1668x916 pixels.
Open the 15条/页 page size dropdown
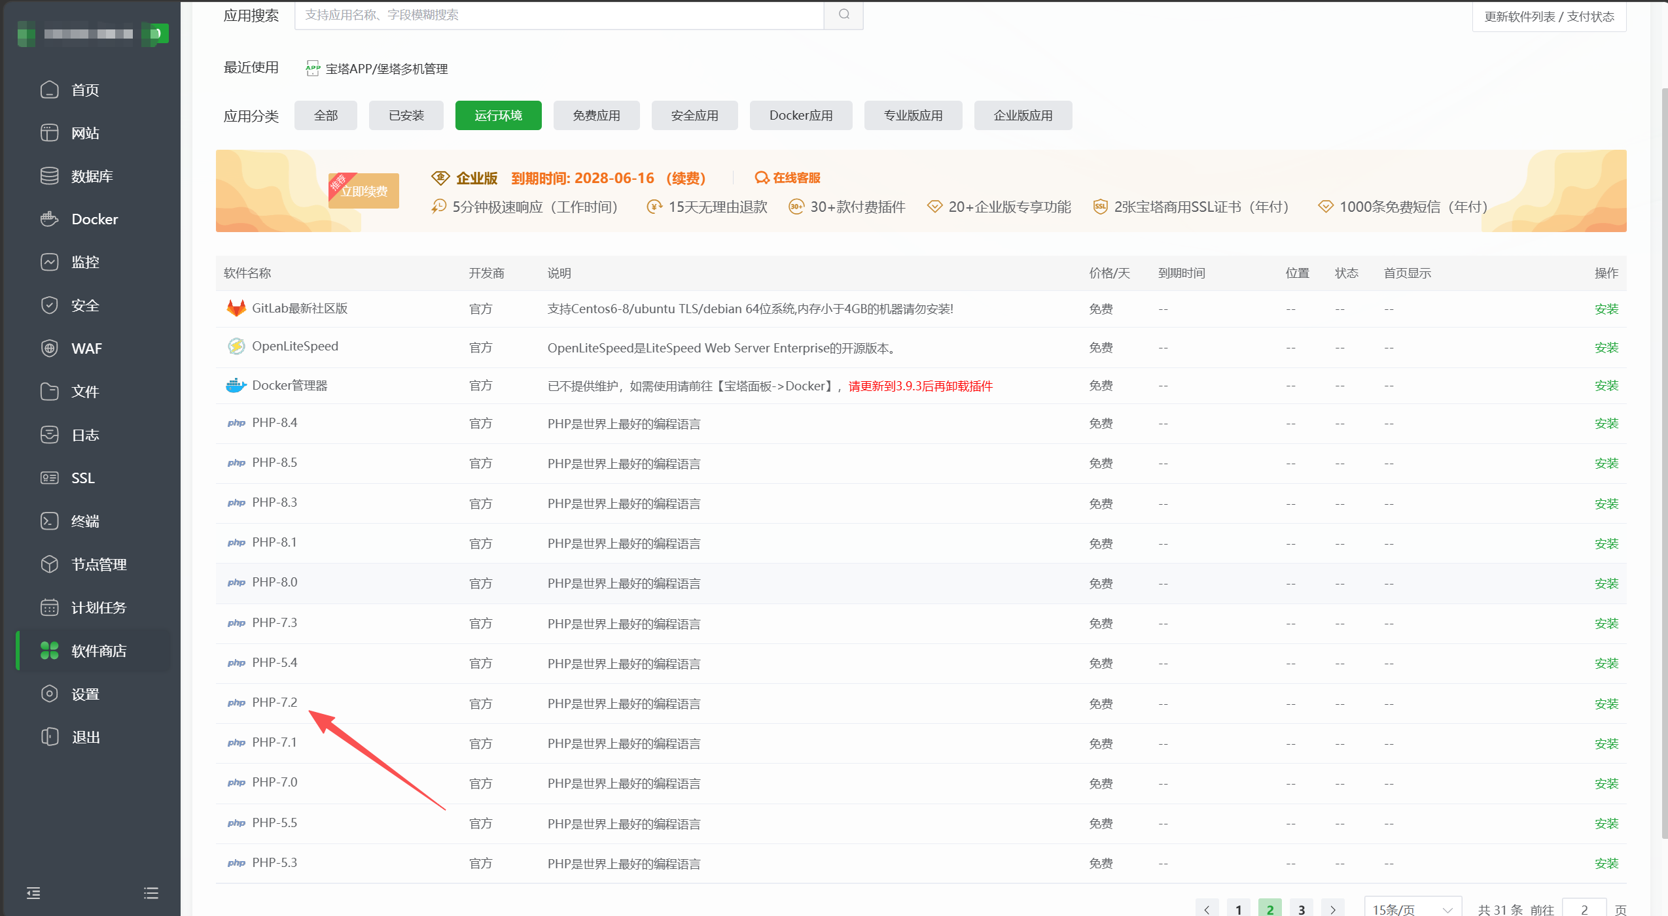1413,909
